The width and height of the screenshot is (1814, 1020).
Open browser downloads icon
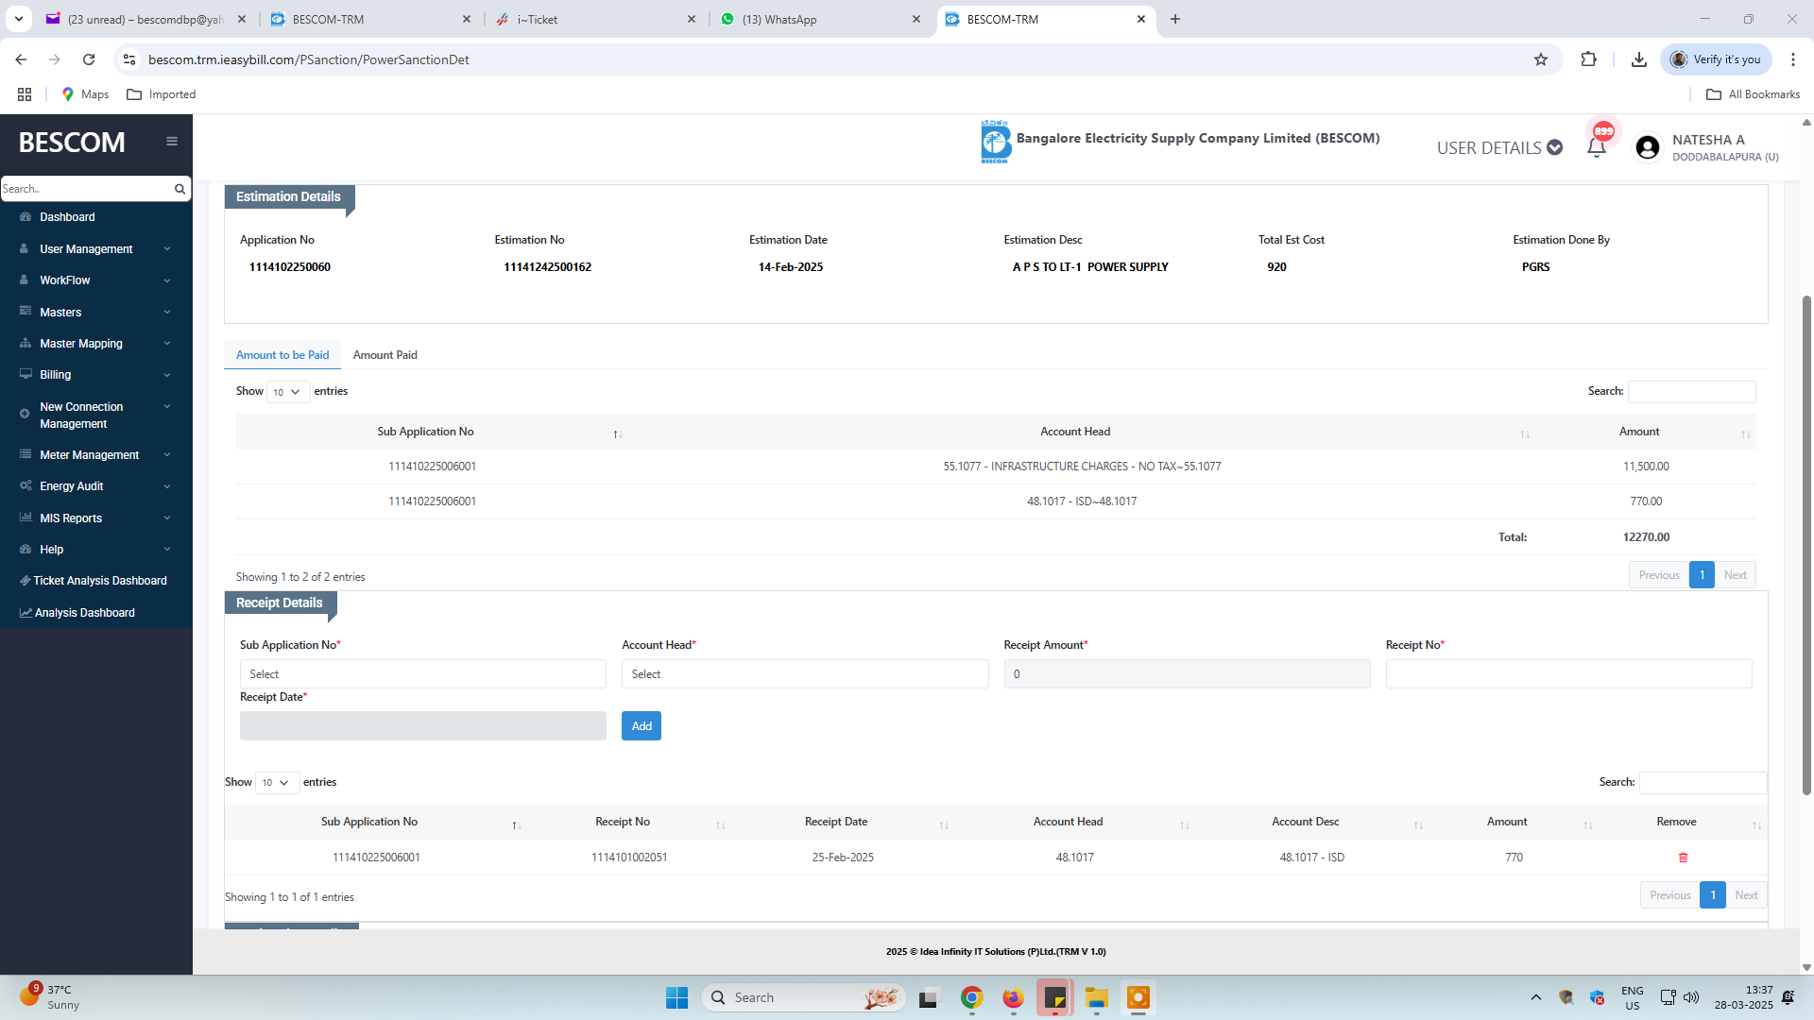pyautogui.click(x=1639, y=59)
